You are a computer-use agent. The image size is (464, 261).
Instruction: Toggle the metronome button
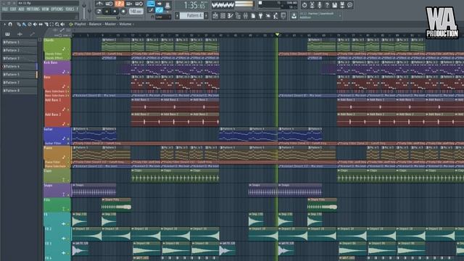pyautogui.click(x=99, y=4)
